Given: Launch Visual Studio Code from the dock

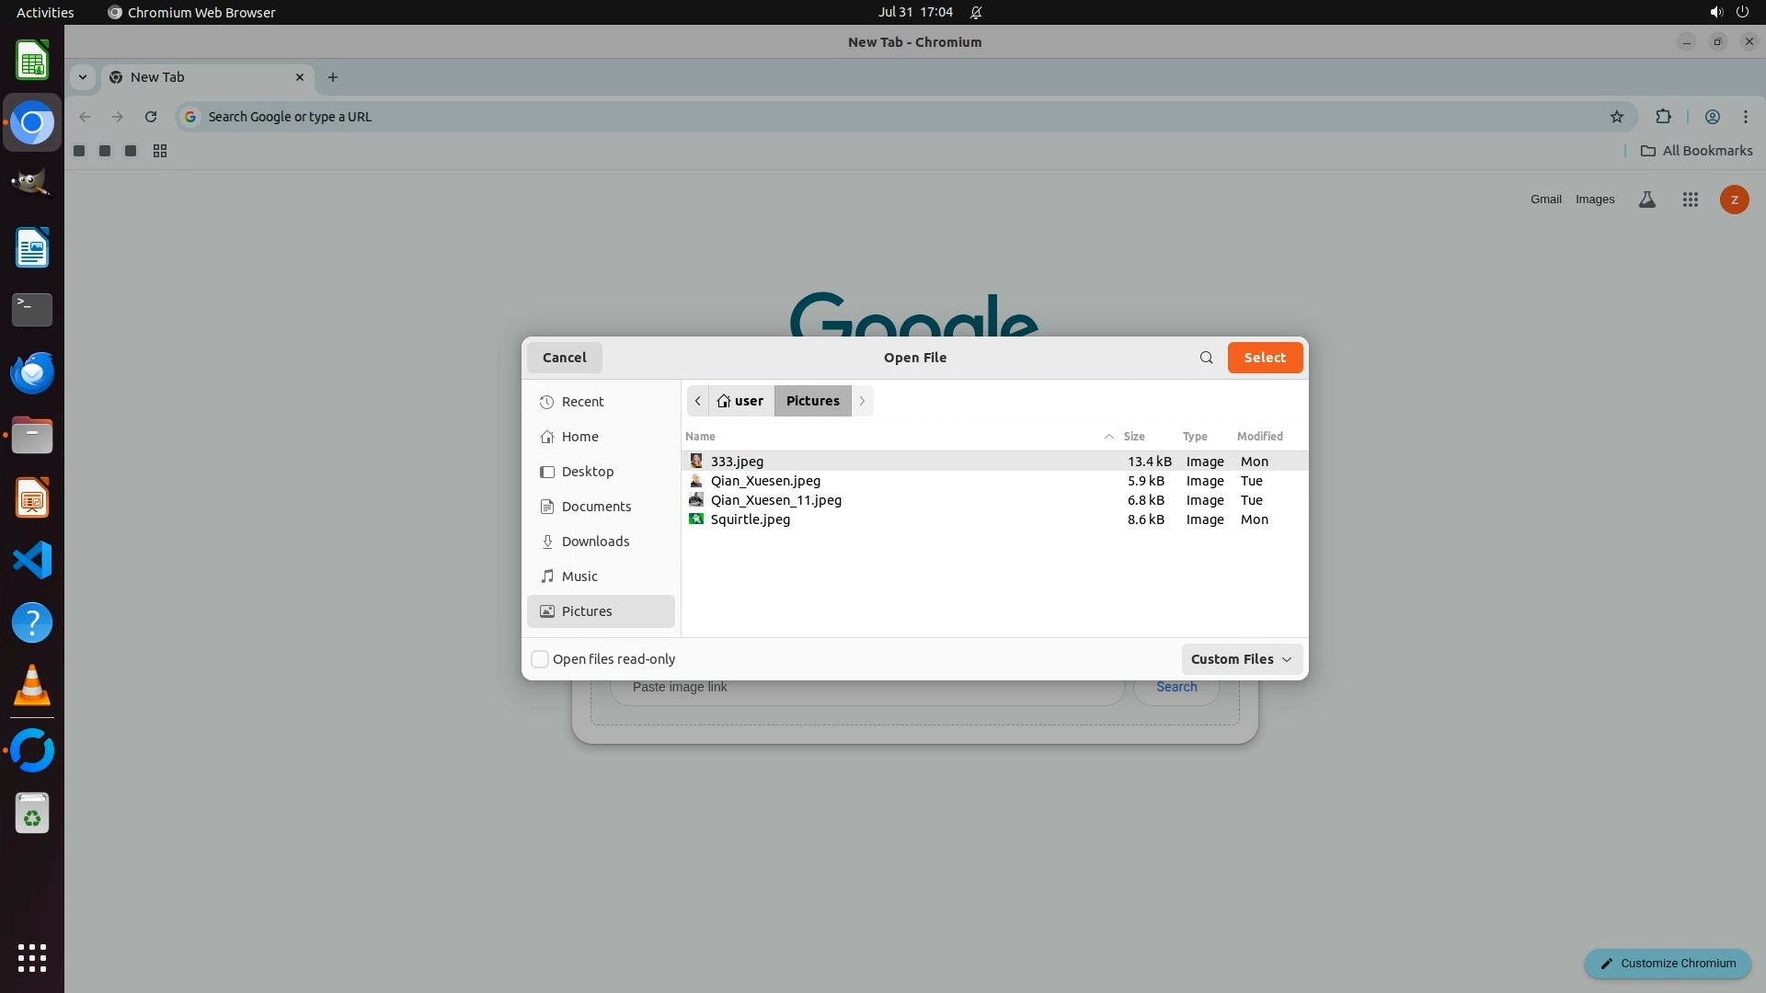Looking at the screenshot, I should (x=32, y=560).
